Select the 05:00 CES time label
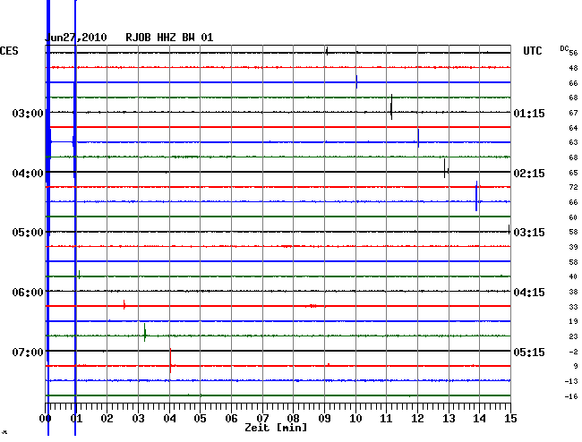The height and width of the screenshot is (442, 582). [x=28, y=233]
